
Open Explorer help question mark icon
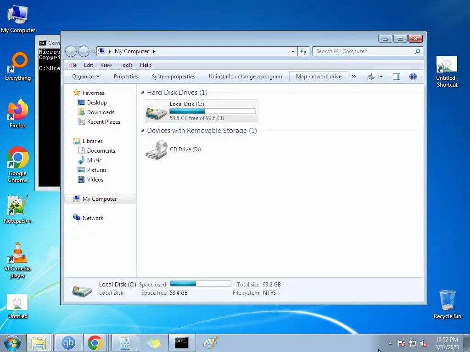tap(413, 77)
